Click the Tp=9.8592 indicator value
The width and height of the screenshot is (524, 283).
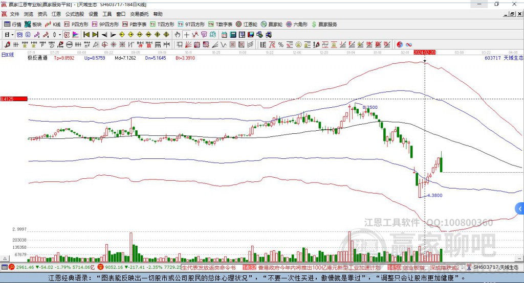tap(64, 58)
